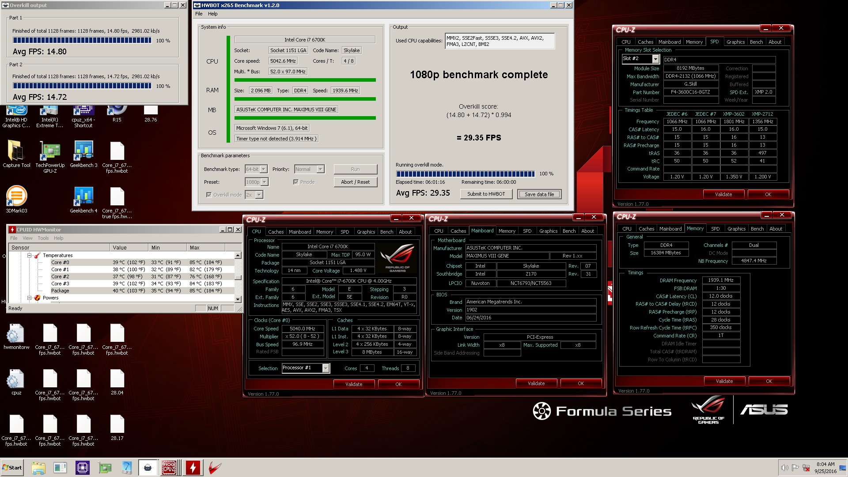Click the disabled Run button

coord(355,169)
